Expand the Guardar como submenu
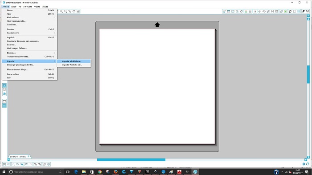Viewport: 312px width, 175px height. [29, 33]
